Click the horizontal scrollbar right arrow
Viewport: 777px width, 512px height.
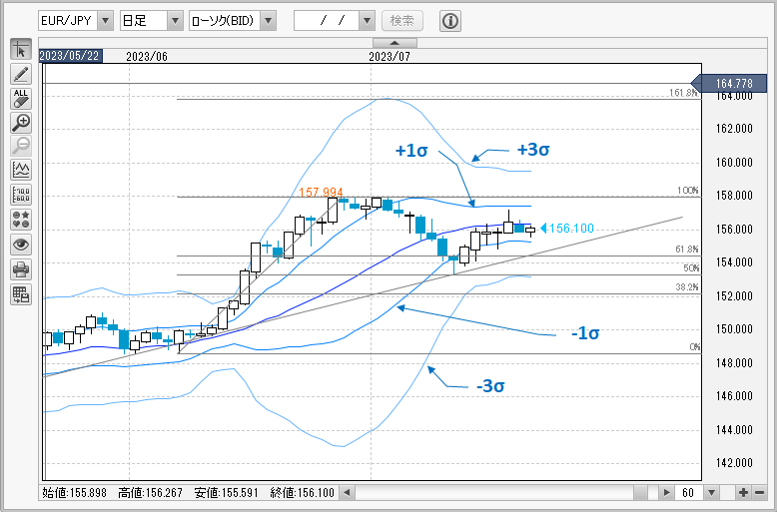click(x=666, y=493)
